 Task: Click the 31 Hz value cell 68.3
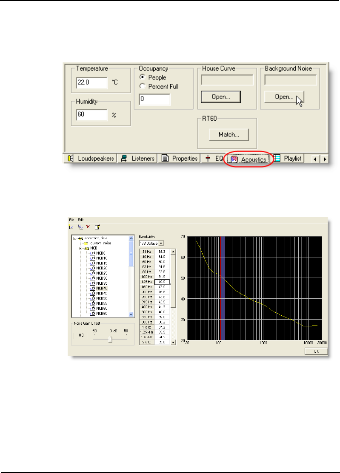pos(162,252)
